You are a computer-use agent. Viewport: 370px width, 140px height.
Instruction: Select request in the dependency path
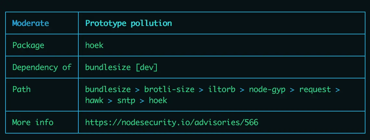pyautogui.click(x=315, y=90)
